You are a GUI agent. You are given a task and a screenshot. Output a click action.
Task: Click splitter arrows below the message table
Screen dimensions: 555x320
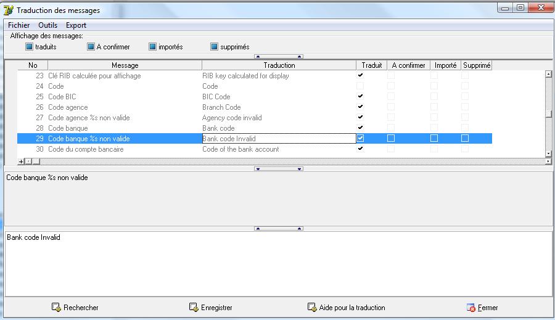279,169
